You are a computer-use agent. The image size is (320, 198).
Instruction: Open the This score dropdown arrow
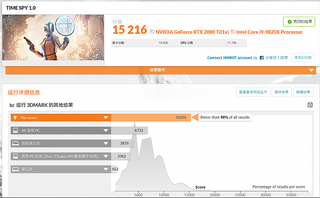click(x=106, y=118)
